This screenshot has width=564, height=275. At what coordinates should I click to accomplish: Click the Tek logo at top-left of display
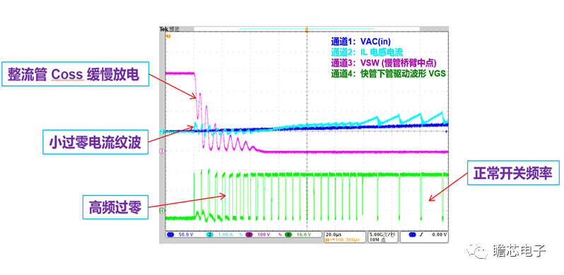(164, 29)
